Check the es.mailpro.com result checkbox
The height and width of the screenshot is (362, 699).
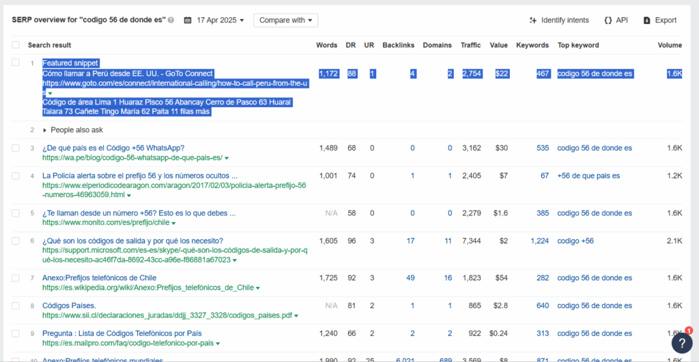click(x=16, y=333)
